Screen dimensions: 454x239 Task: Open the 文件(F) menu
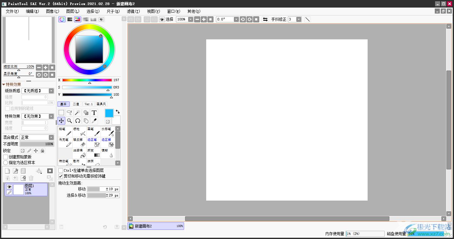pyautogui.click(x=12, y=11)
